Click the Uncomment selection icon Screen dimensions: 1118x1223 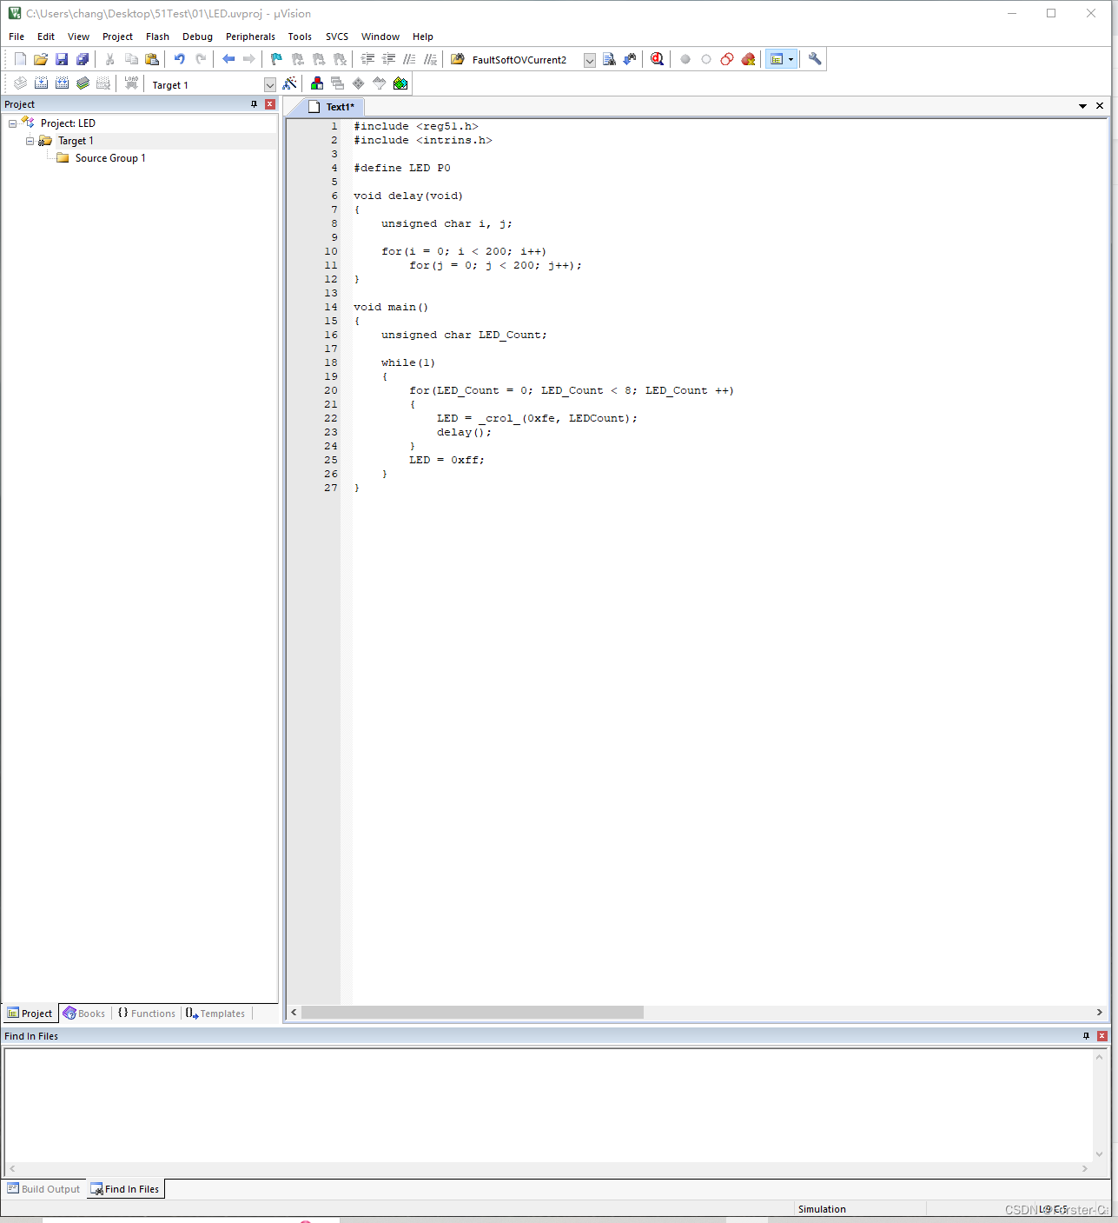(x=430, y=59)
